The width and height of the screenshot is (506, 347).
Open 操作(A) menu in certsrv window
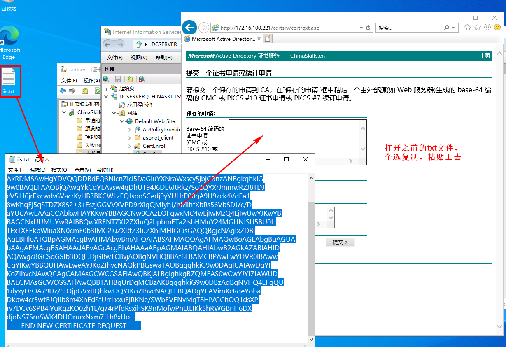pyautogui.click(x=91, y=81)
